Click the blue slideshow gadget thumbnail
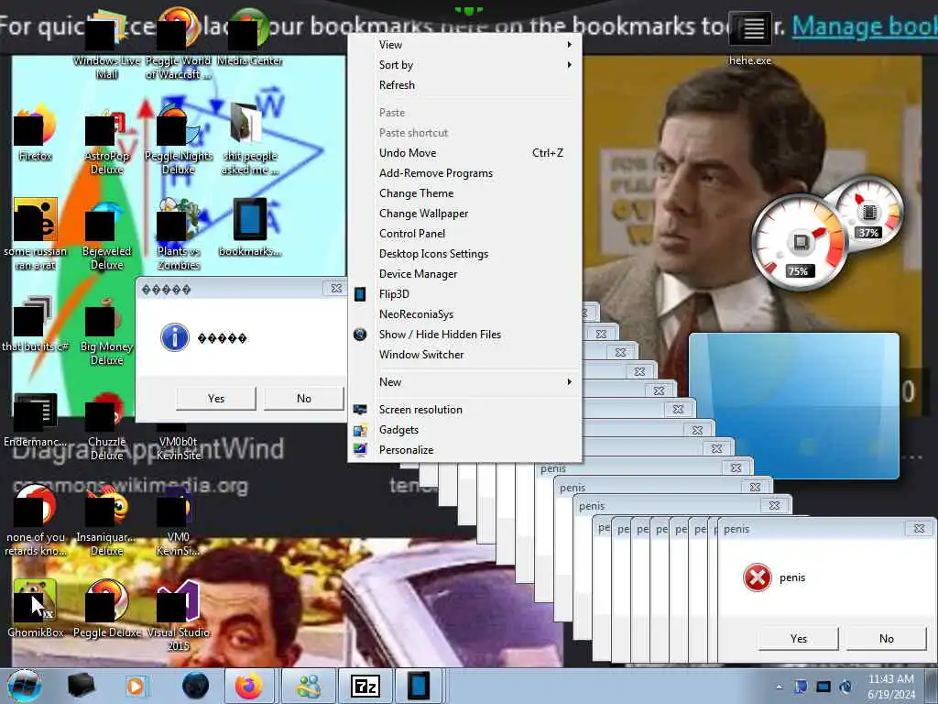This screenshot has width=938, height=704. click(794, 406)
